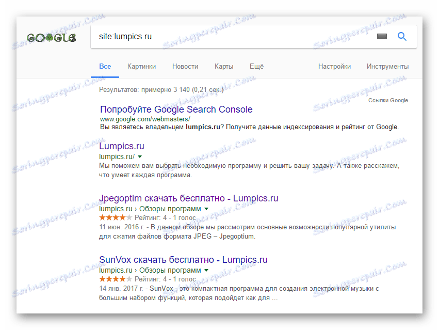439x330 pixels.
Task: Expand the Ещё menu
Action: pos(256,67)
